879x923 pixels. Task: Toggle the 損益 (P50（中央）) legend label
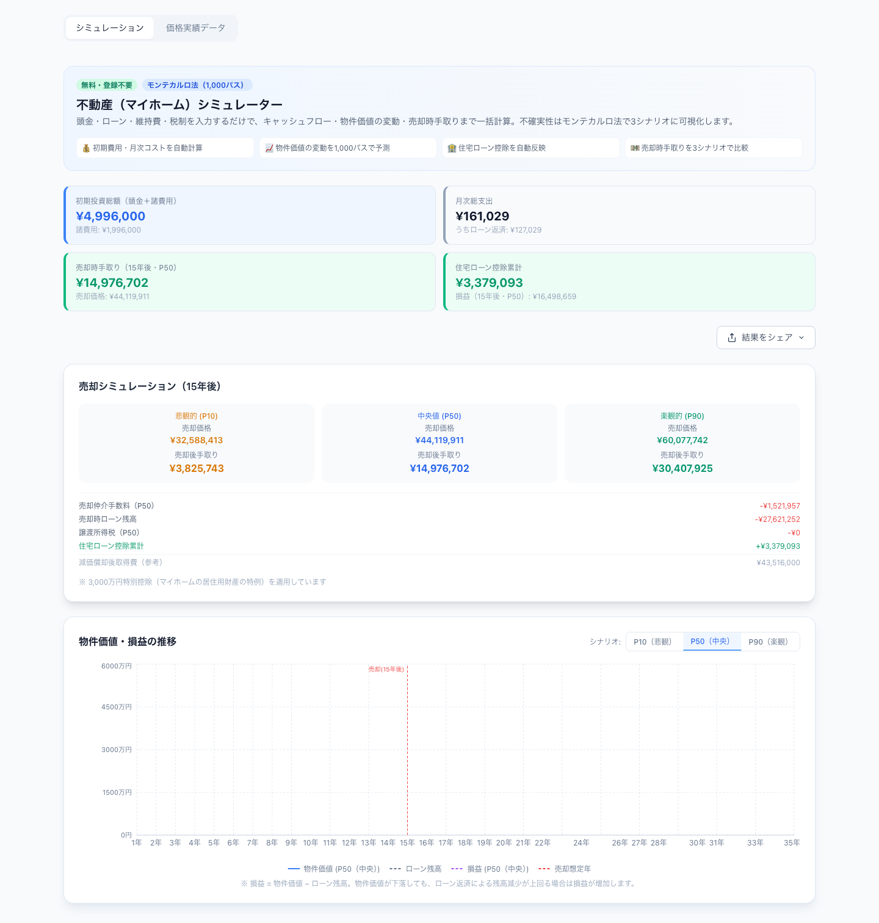[498, 869]
